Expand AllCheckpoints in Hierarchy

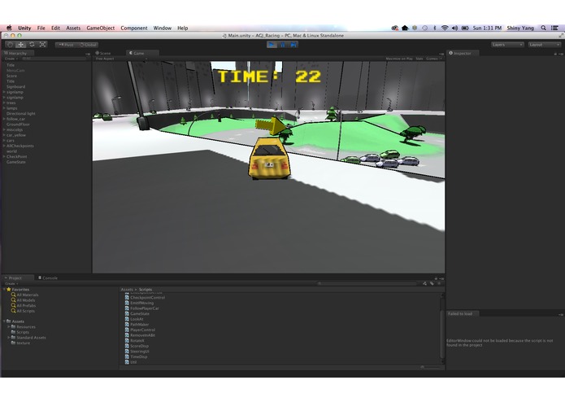point(4,146)
